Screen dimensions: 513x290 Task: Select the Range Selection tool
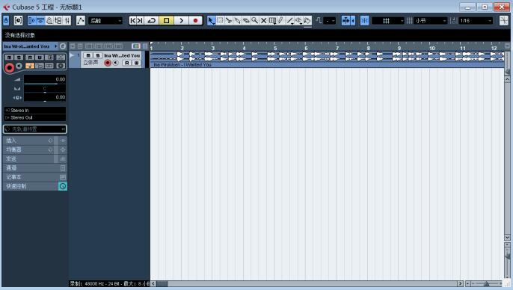220,21
